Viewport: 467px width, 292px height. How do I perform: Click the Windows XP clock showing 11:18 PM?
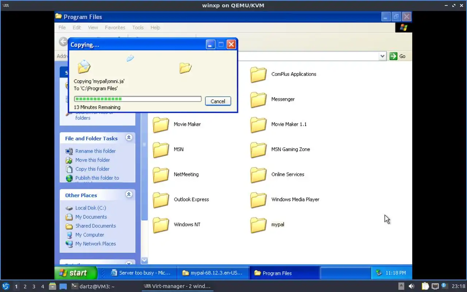(395, 273)
